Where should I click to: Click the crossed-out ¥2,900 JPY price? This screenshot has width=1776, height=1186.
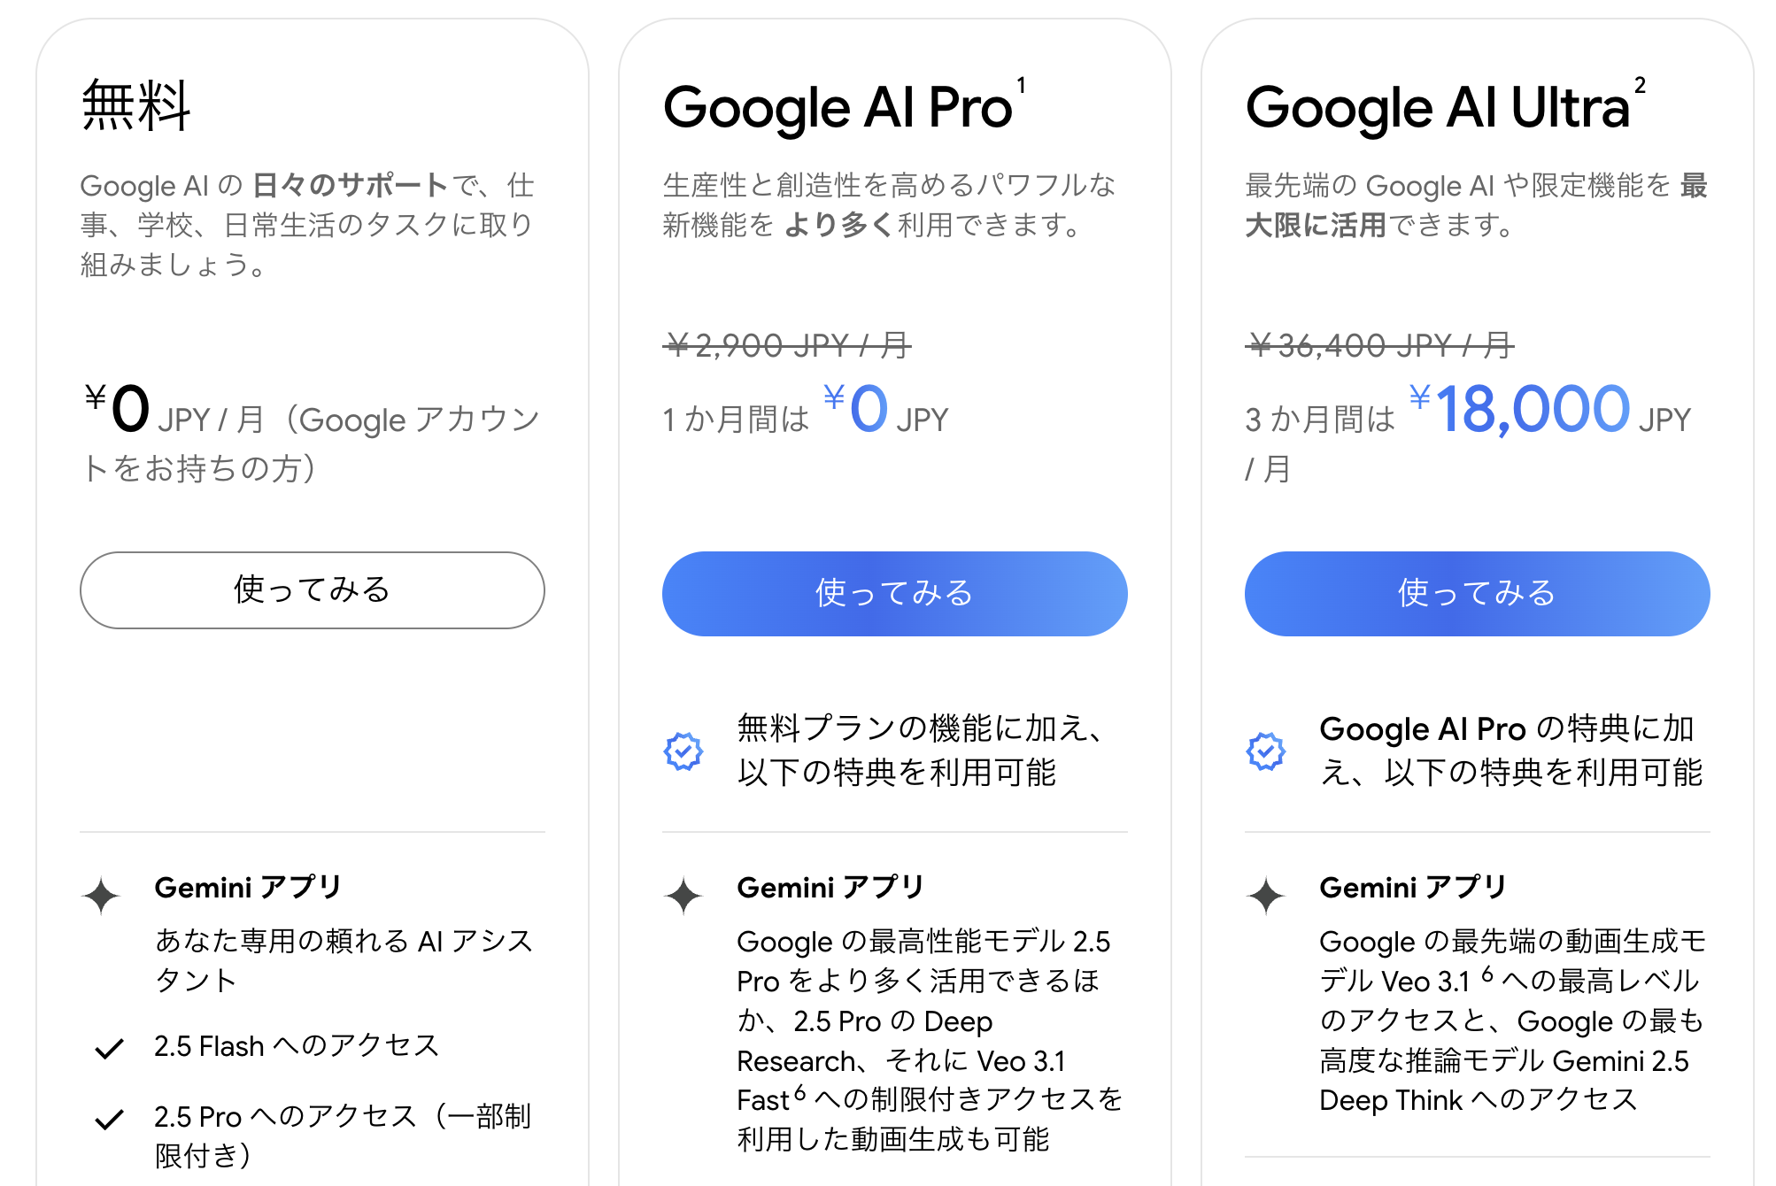click(x=786, y=345)
